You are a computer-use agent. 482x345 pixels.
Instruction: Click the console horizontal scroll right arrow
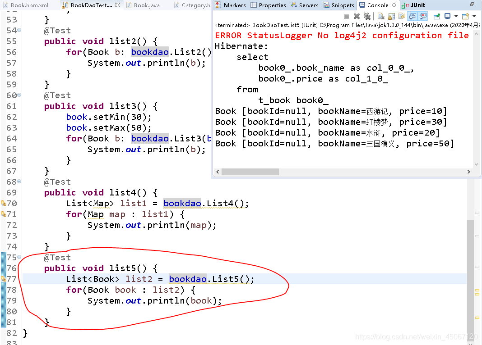click(469, 172)
